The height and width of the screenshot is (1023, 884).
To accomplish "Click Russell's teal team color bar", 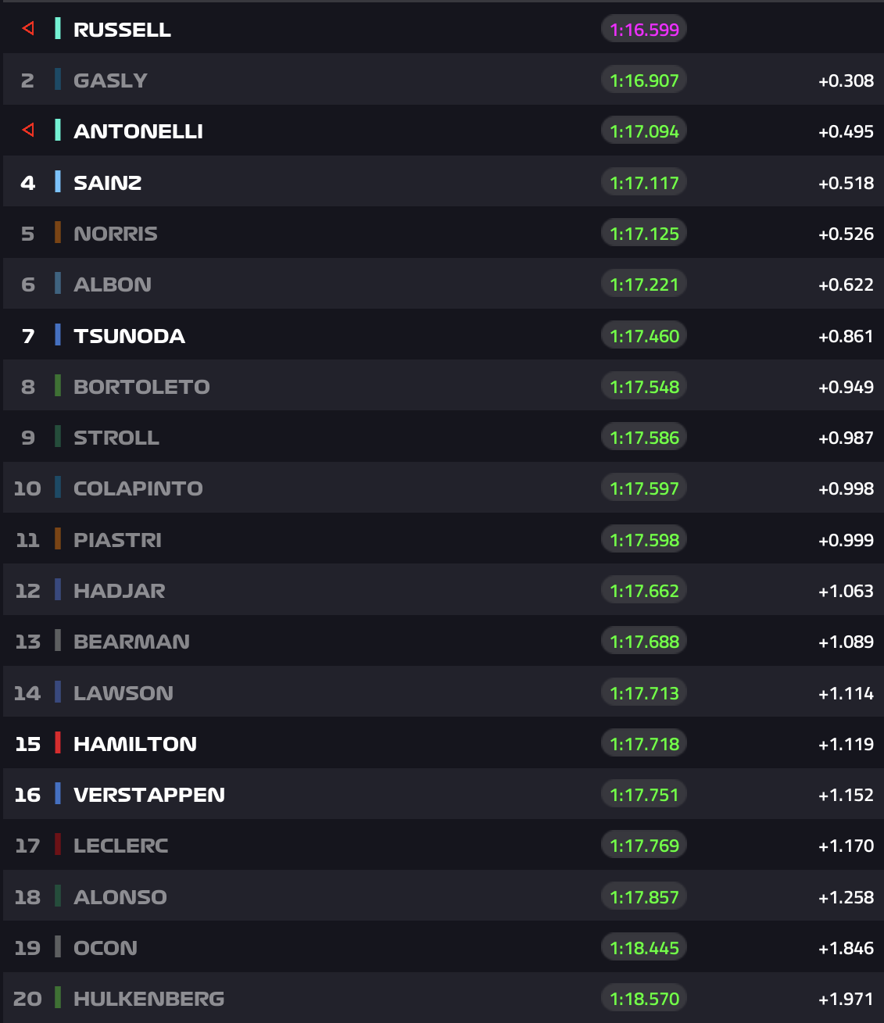I will (x=58, y=29).
